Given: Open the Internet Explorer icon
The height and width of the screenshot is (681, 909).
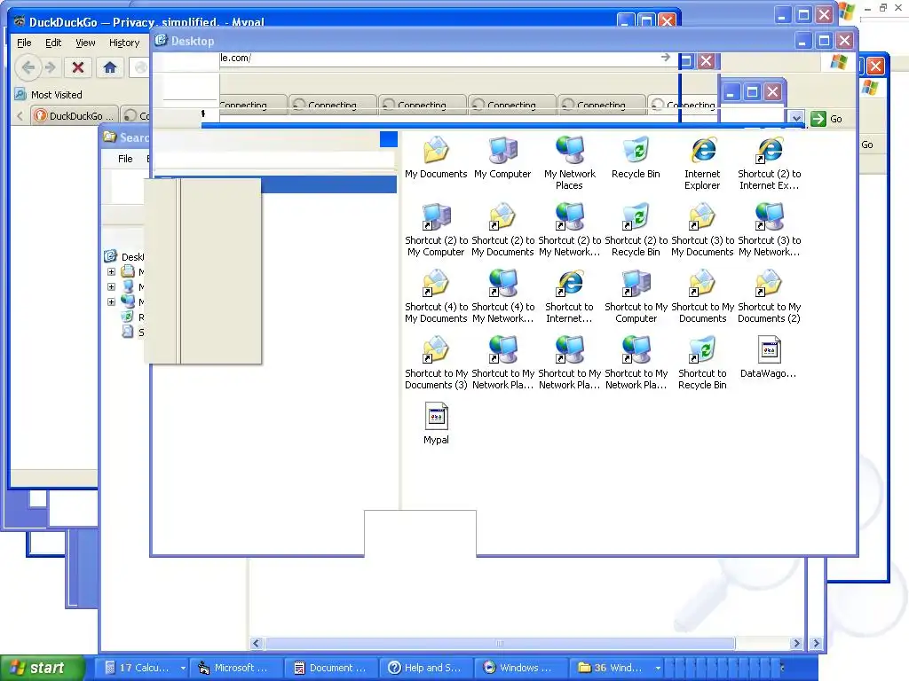Looking at the screenshot, I should (702, 163).
